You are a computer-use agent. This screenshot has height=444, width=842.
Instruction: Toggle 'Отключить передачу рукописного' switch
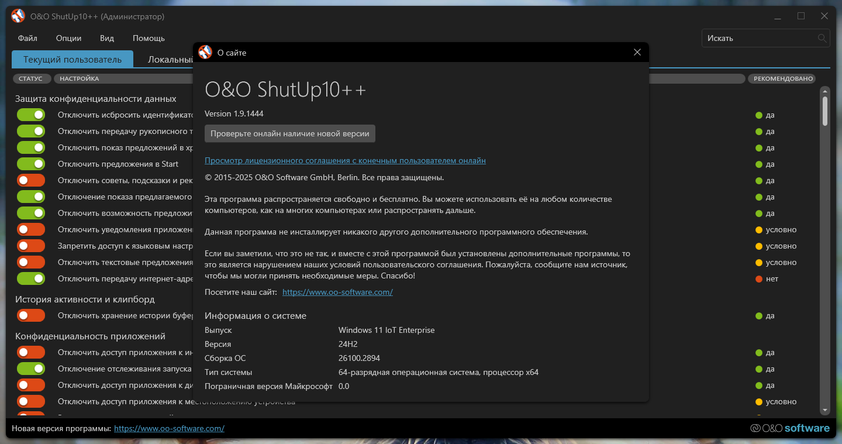(31, 131)
